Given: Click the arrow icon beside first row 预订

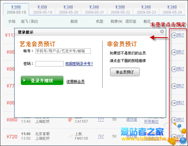Looking at the screenshot, I should (174, 35).
